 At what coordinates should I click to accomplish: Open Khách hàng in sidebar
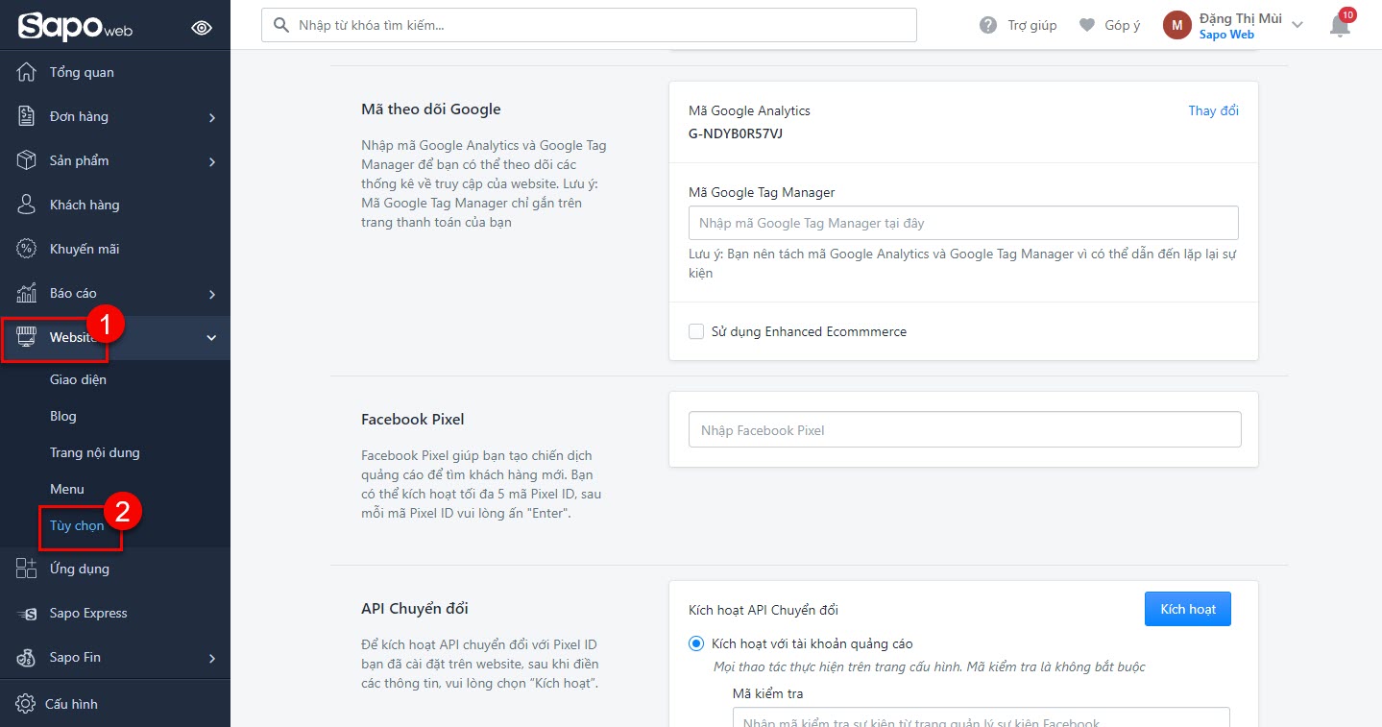pyautogui.click(x=85, y=205)
